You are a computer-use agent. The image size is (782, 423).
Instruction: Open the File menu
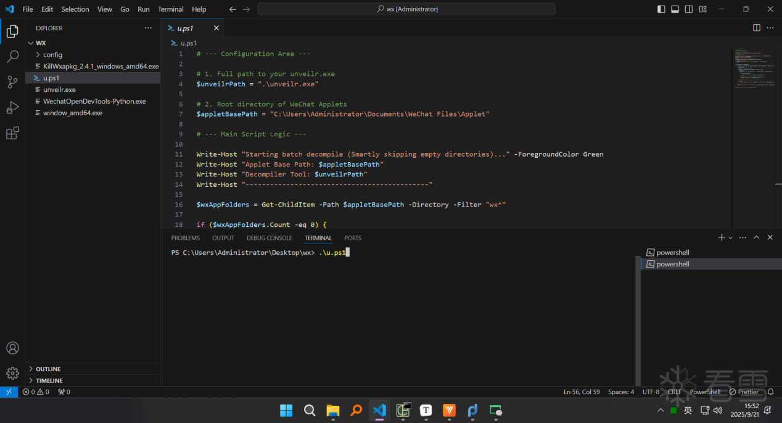[x=28, y=9]
